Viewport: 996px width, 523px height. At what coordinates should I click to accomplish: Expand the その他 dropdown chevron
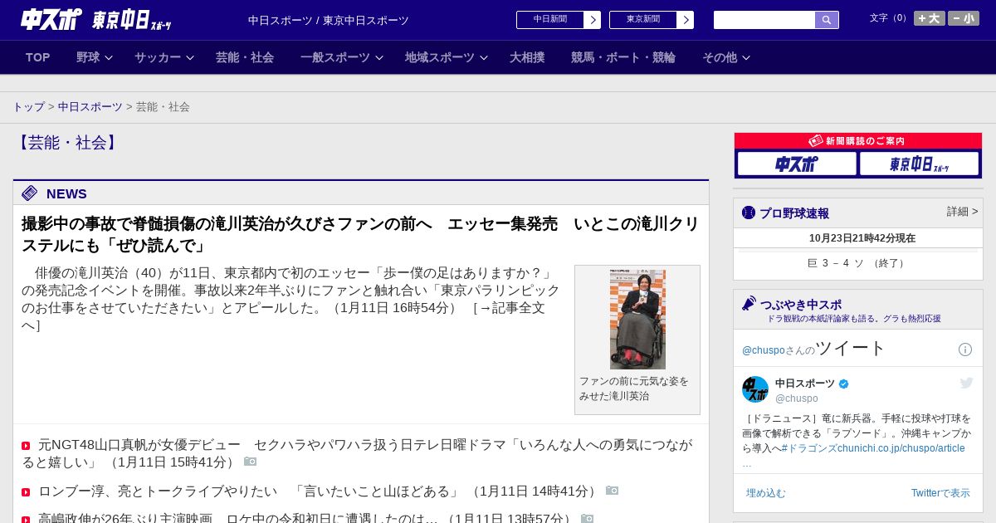746,58
